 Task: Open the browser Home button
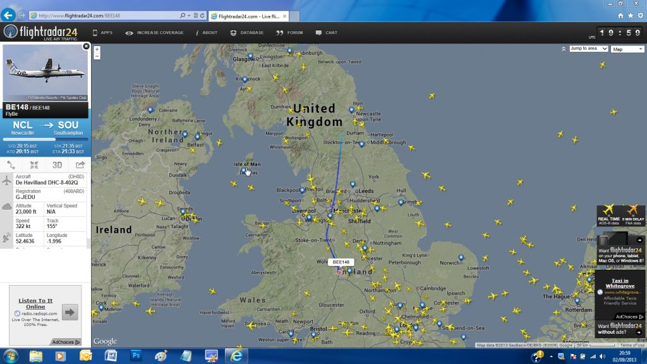point(620,16)
